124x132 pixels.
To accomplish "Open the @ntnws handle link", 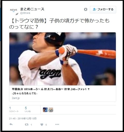I will click(25, 13).
